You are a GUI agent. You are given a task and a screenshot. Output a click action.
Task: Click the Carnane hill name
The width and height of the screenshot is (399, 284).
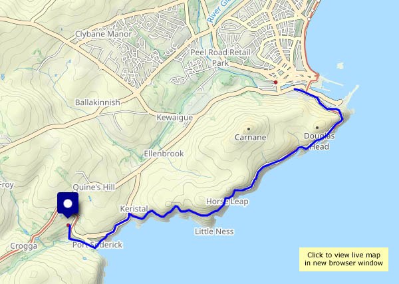click(x=251, y=138)
